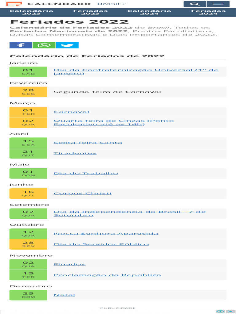Click the CALENDARR site title
Screen dimensions: 236x314
pyautogui.click(x=59, y=4)
